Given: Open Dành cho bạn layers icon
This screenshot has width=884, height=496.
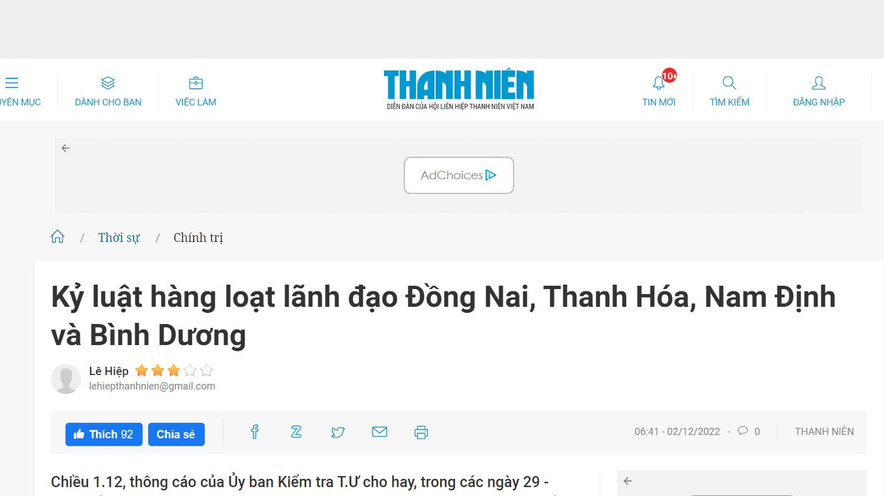Looking at the screenshot, I should coord(108,83).
